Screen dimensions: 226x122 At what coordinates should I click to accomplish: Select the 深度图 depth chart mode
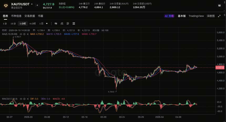[211, 16]
